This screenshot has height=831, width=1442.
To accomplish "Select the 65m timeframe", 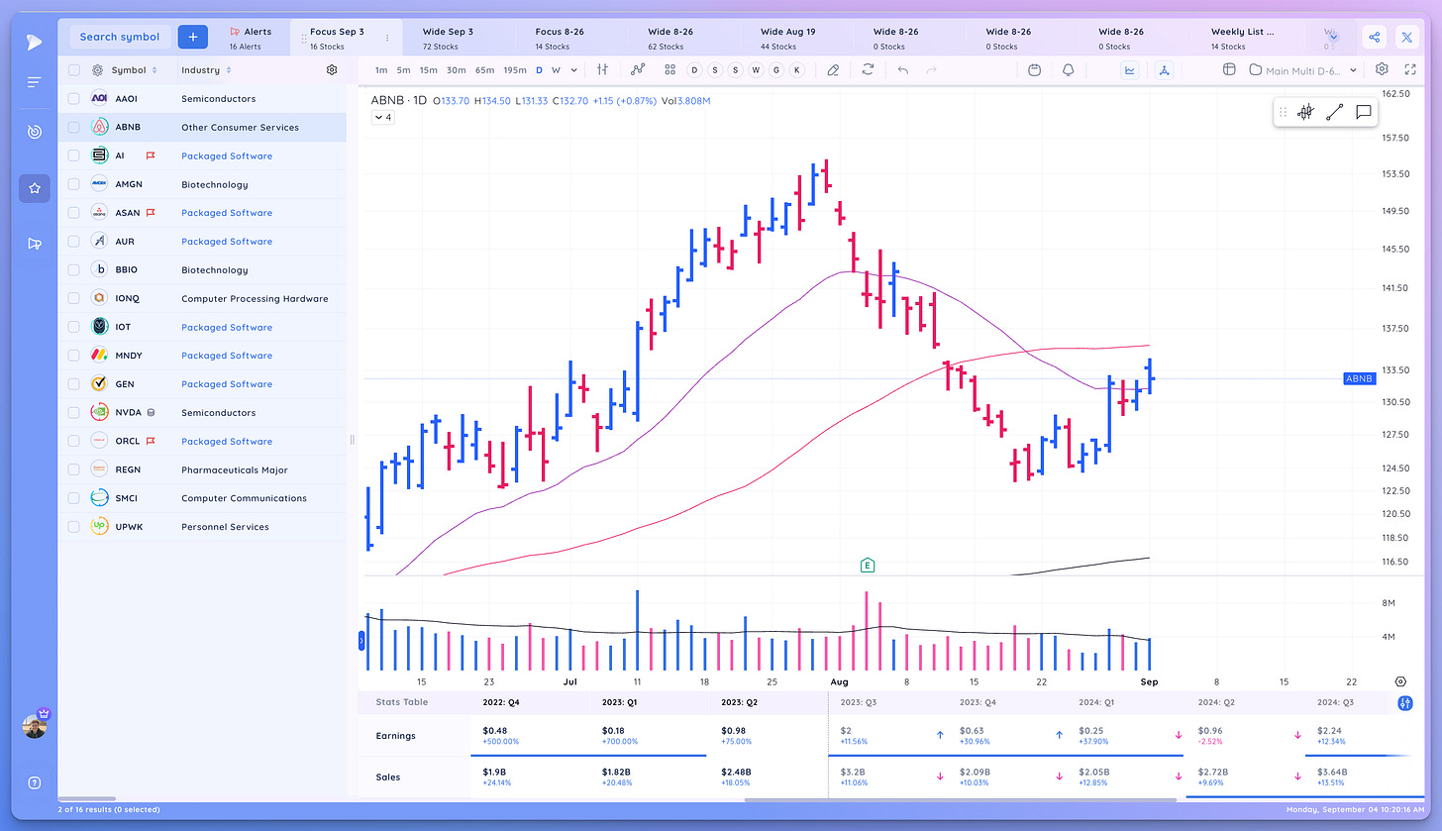I will click(484, 70).
